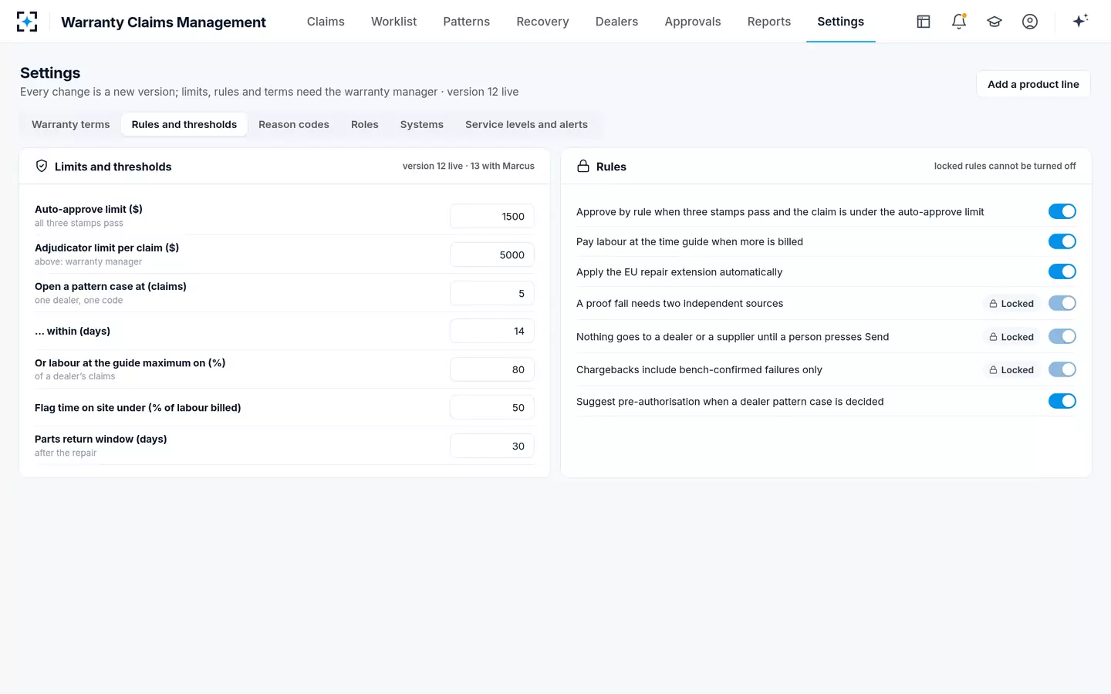Open the graduation cap learning icon
The height and width of the screenshot is (694, 1111).
(x=994, y=22)
